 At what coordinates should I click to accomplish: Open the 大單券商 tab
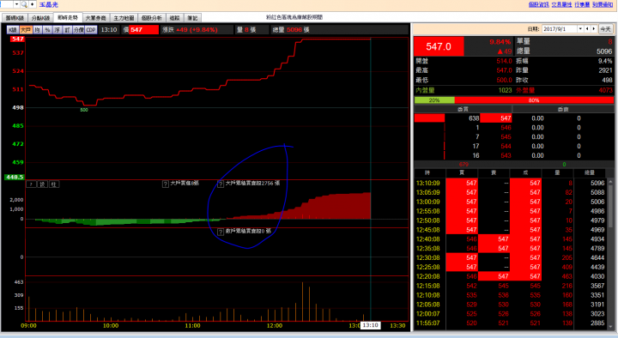[x=96, y=18]
